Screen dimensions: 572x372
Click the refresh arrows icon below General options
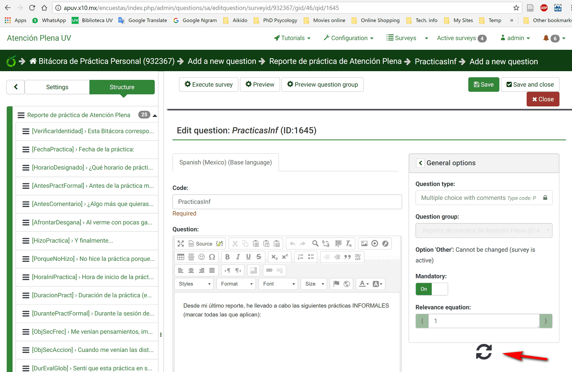483,352
